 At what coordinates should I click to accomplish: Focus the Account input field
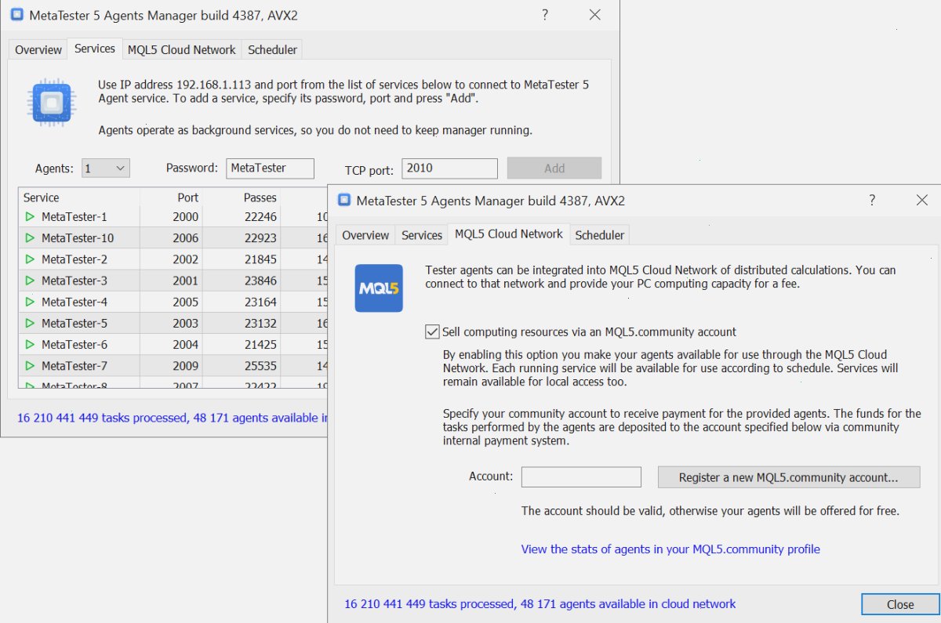[x=581, y=476]
